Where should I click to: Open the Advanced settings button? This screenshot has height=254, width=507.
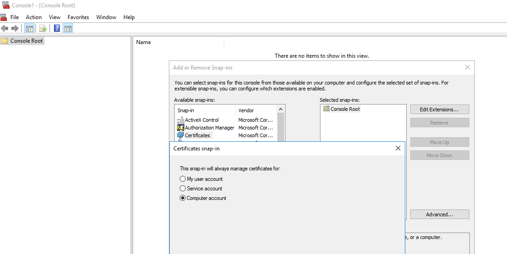point(439,214)
